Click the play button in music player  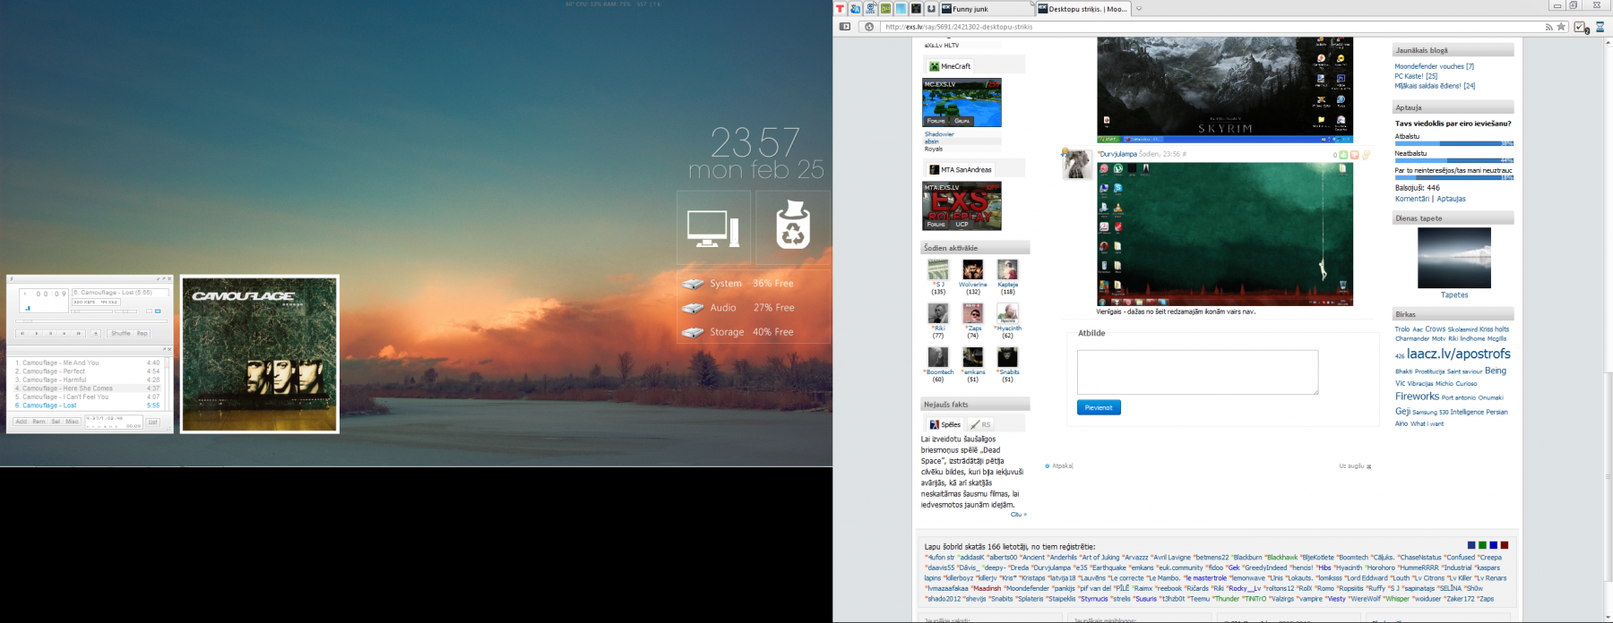pyautogui.click(x=37, y=334)
